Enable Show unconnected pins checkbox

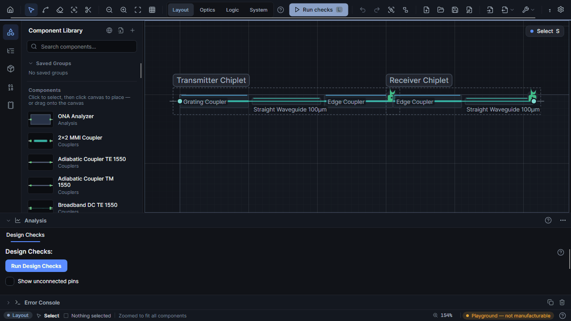pos(10,281)
